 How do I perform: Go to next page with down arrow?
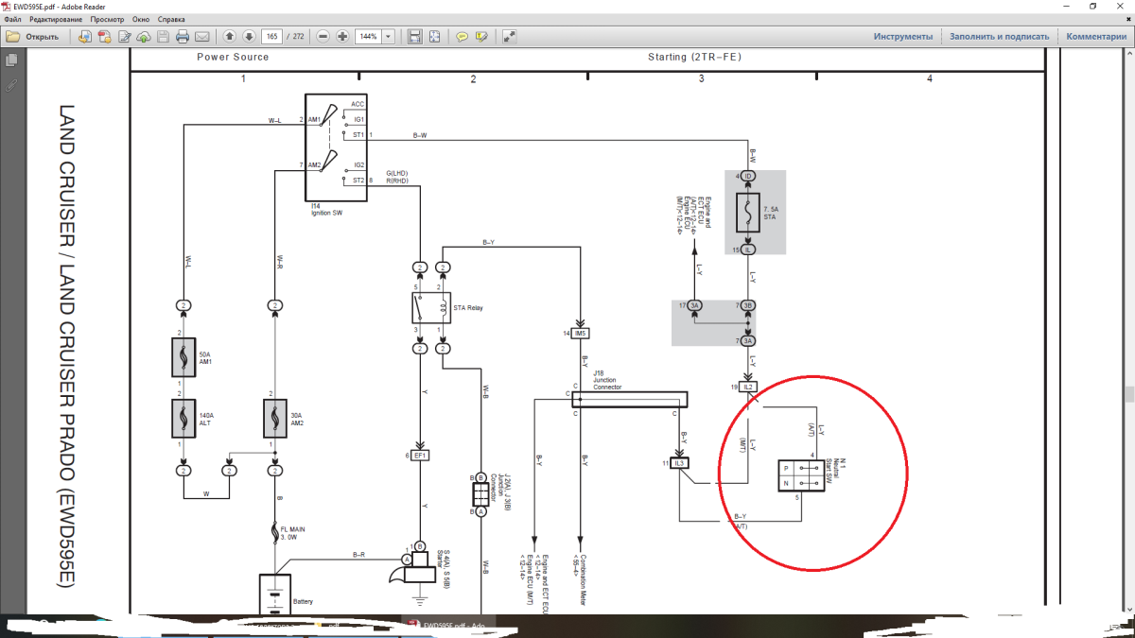coord(249,36)
